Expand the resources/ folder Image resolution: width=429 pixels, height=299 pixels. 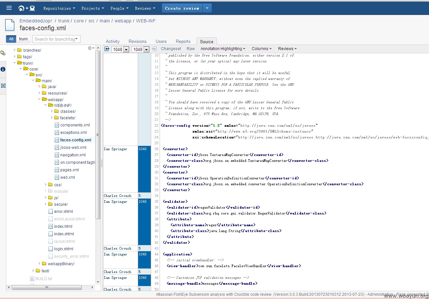coord(40,93)
